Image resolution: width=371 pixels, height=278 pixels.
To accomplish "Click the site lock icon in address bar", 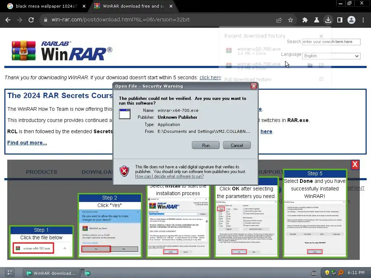I will tap(45, 20).
